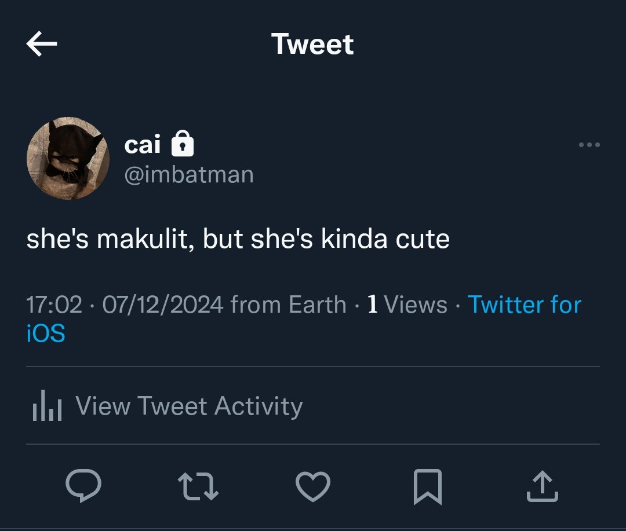
Task: Click the Tweet header title
Action: (x=312, y=44)
